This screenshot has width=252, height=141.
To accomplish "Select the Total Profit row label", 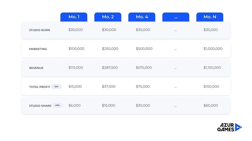I will click(x=40, y=87).
